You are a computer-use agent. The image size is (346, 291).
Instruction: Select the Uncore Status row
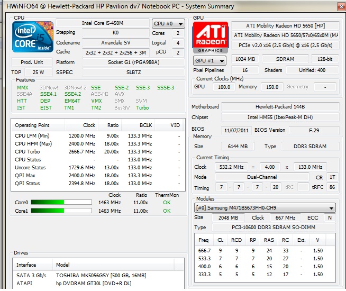pos(98,167)
